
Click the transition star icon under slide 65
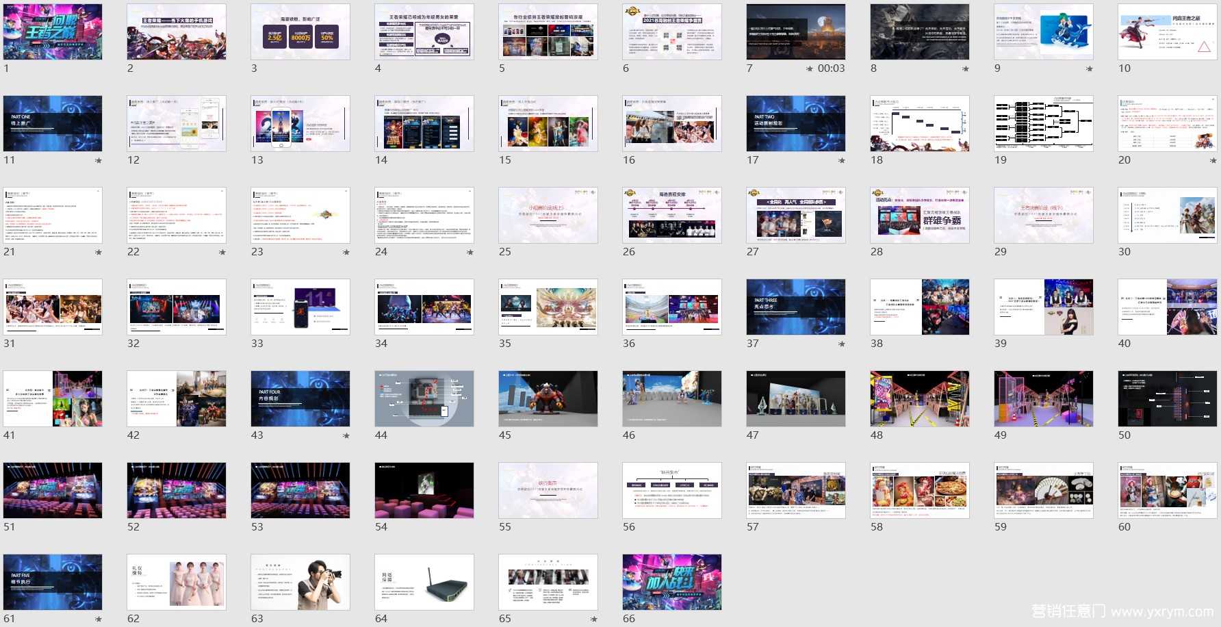[594, 619]
